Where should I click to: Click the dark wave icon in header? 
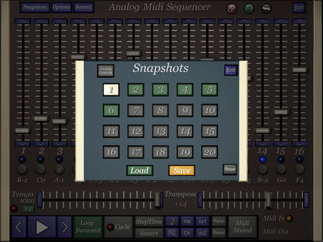coord(266,9)
